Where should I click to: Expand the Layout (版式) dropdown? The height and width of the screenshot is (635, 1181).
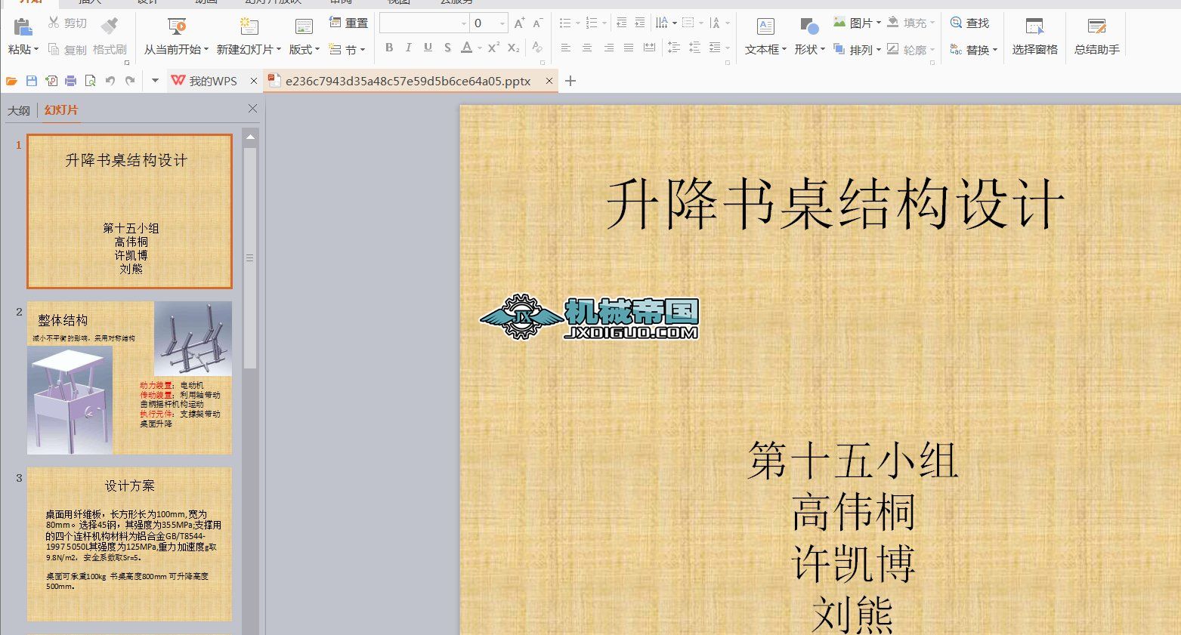tap(305, 50)
